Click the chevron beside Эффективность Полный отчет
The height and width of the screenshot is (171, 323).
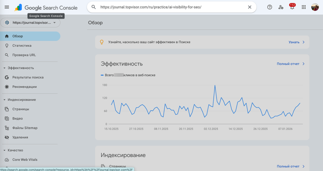pos(304,64)
